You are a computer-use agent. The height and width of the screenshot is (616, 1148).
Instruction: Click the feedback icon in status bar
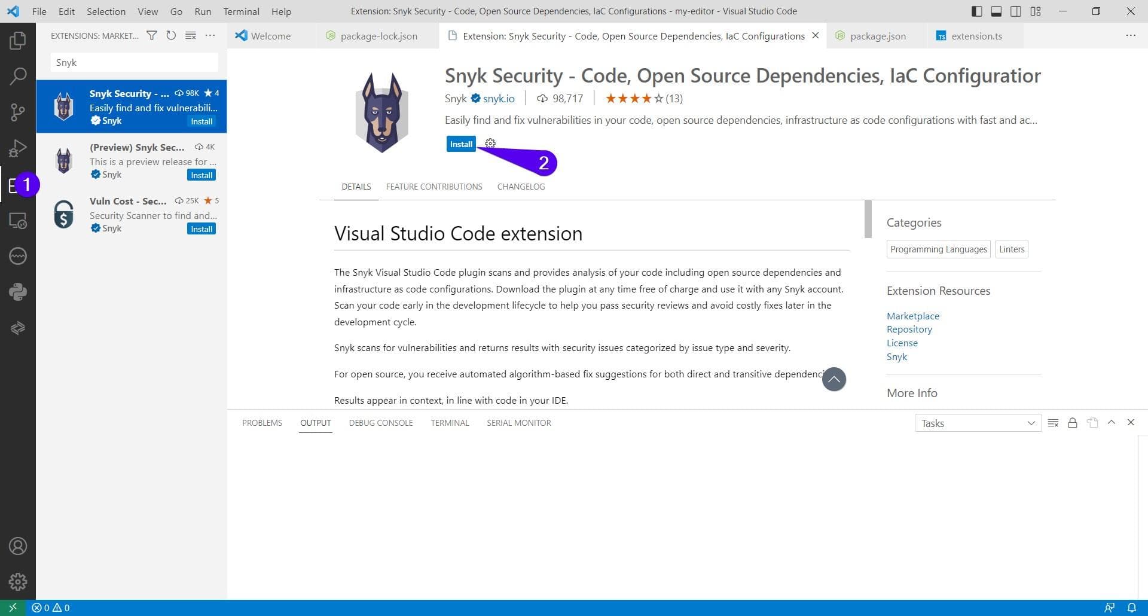pyautogui.click(x=1109, y=608)
